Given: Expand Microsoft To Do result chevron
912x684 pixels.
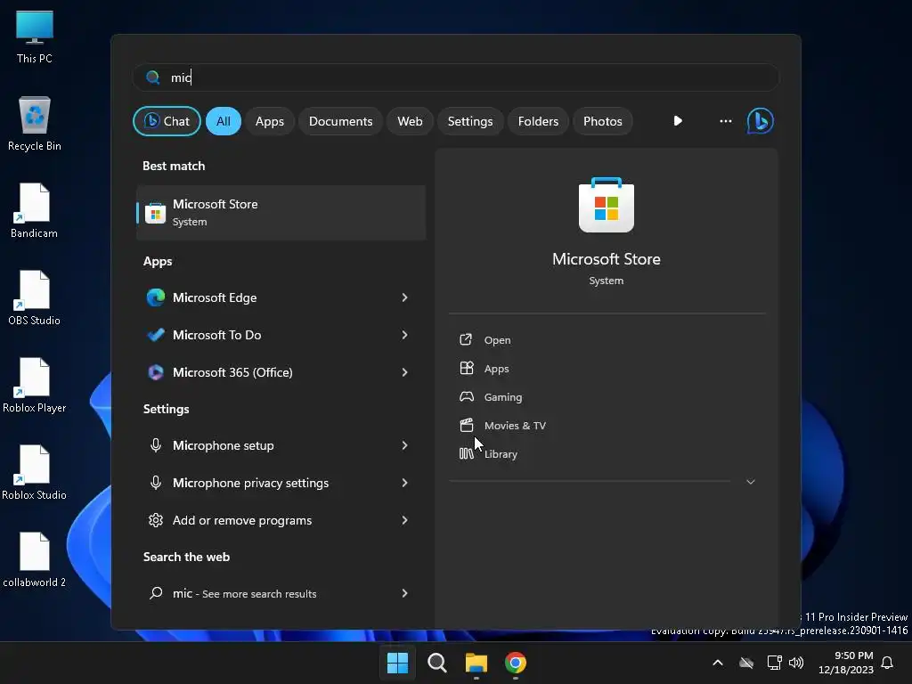Looking at the screenshot, I should 405,335.
